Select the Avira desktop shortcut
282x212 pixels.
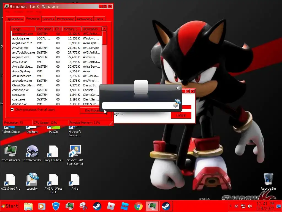pos(75,182)
